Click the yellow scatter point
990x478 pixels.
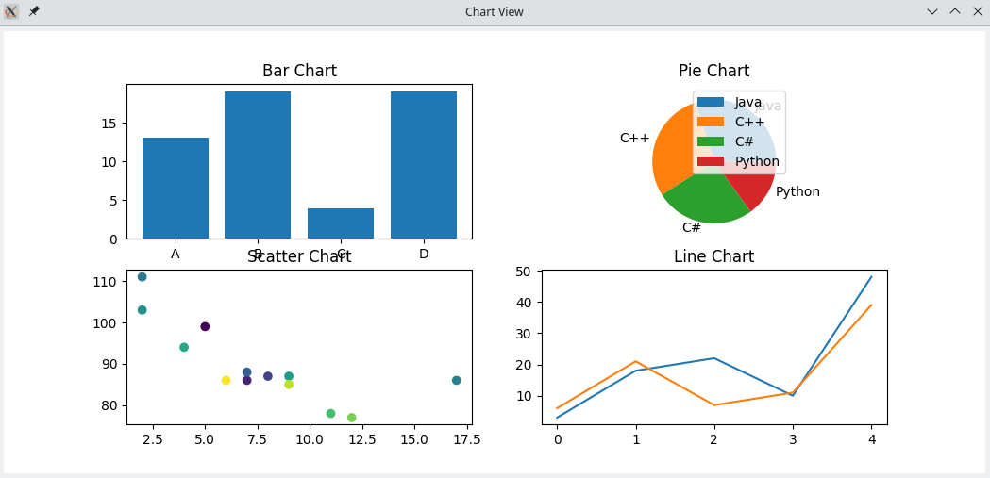(x=226, y=381)
